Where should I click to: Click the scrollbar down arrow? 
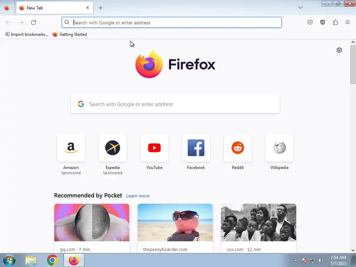coord(353,250)
